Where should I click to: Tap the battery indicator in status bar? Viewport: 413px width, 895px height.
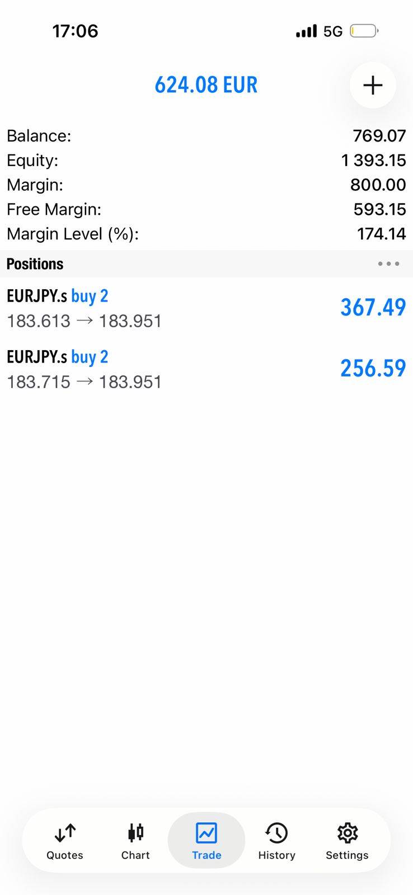point(364,31)
